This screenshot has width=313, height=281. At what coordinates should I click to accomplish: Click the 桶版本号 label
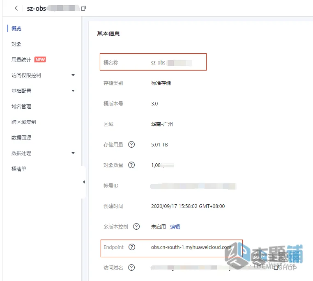tap(113, 104)
